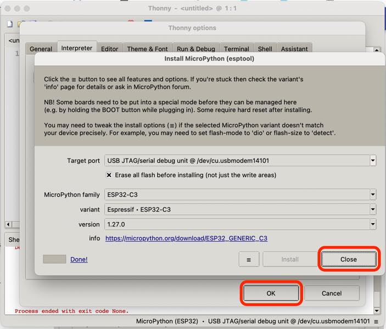Click Cancel in Thonny options dialog
This screenshot has height=329, width=386.
point(332,293)
